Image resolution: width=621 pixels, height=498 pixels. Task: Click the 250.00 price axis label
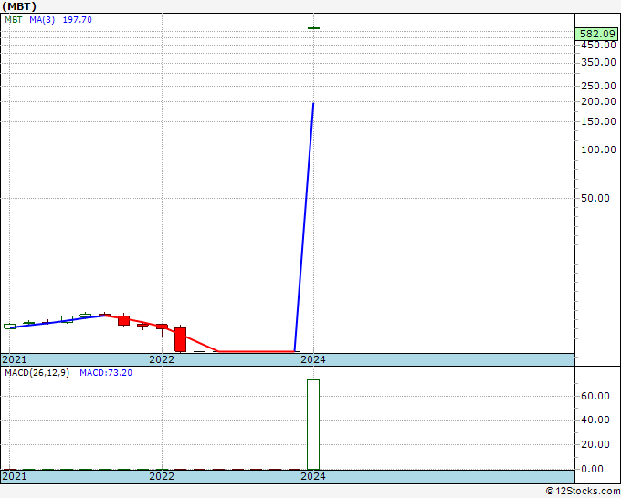tap(598, 86)
